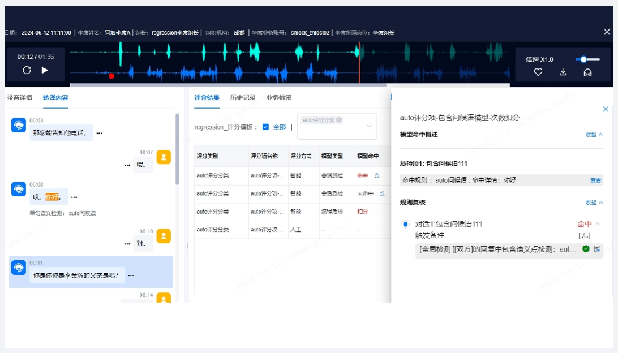Click the 查看 link for hit rule
This screenshot has height=353, width=618.
tap(595, 180)
